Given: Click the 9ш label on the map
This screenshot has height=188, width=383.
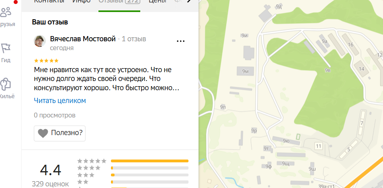Looking at the screenshot, I should pos(312,169).
